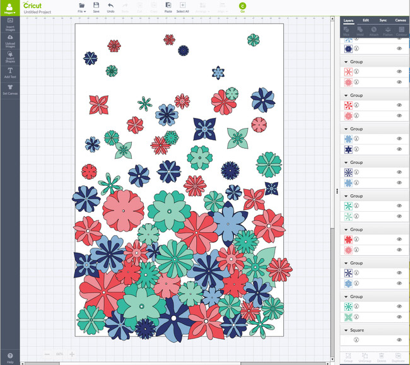The height and width of the screenshot is (365, 410).
Task: Open the Insert Images panel
Action: [x=10, y=25]
